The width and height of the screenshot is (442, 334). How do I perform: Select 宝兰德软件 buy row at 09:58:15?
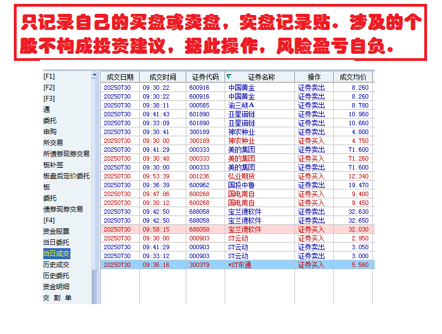(237, 229)
